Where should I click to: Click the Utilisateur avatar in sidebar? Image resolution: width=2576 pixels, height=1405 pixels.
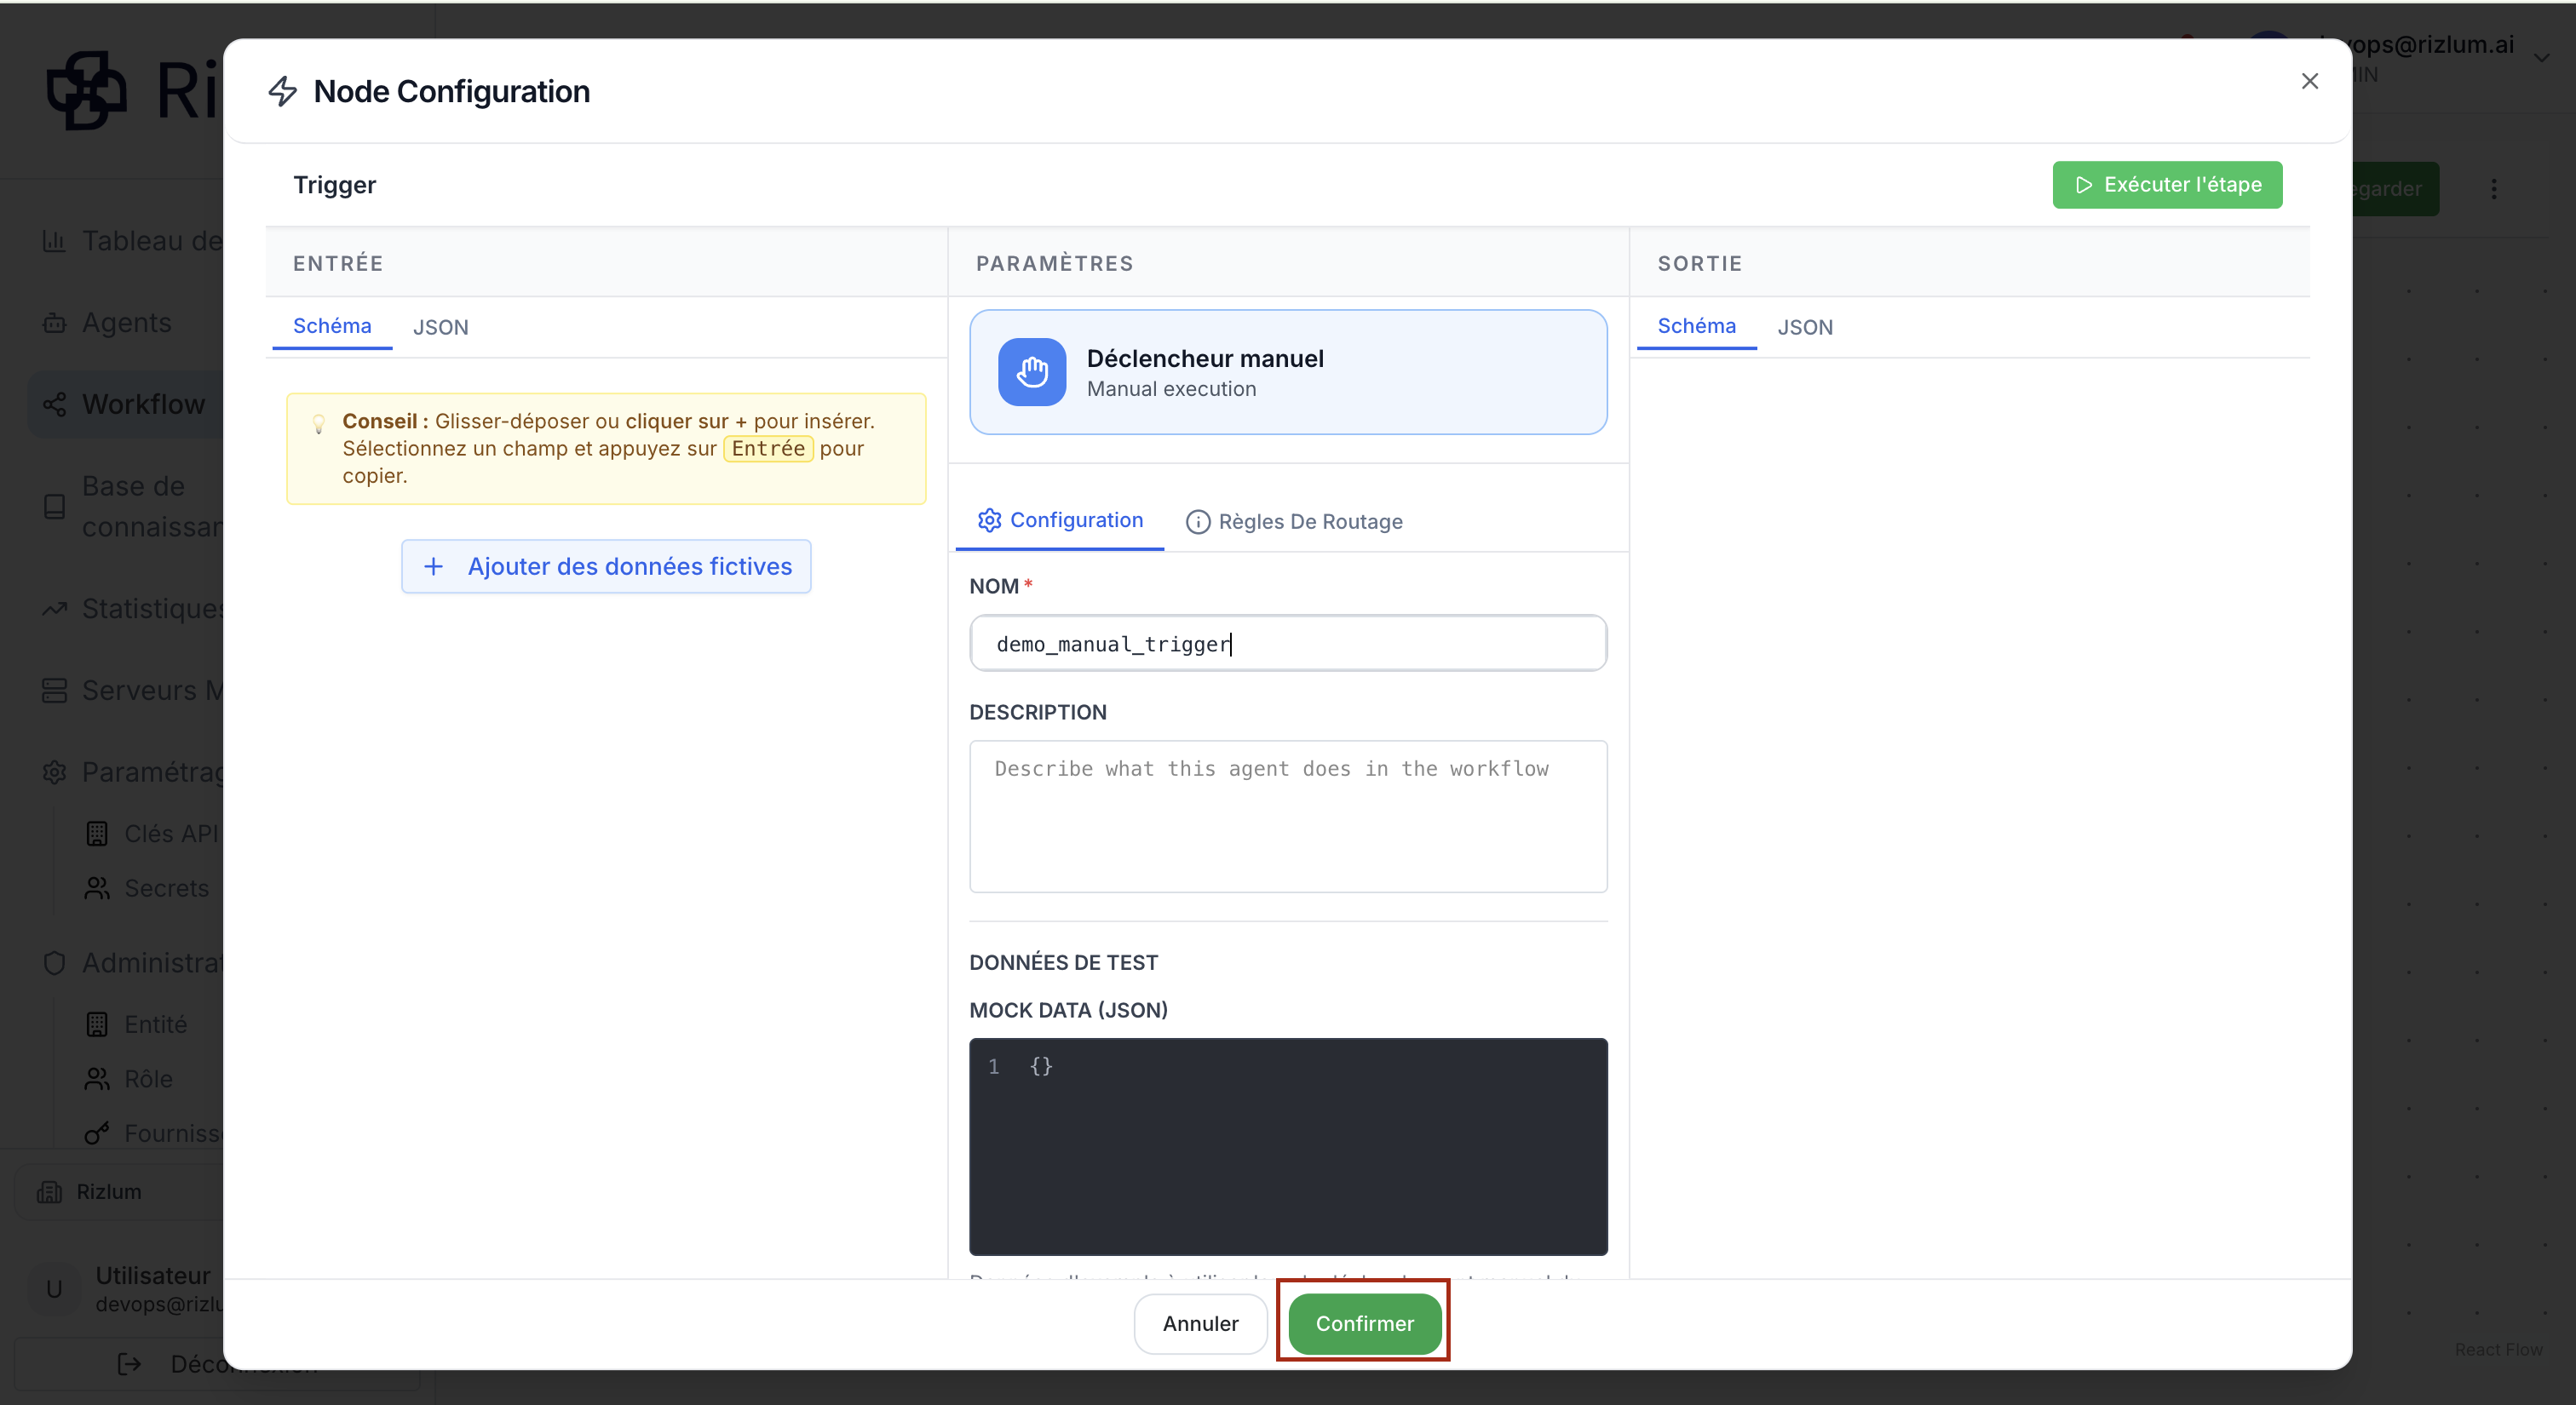click(54, 1289)
